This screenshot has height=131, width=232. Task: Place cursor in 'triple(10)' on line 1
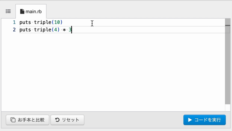(x=48, y=22)
